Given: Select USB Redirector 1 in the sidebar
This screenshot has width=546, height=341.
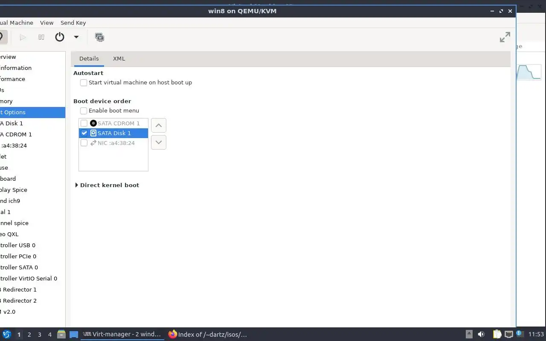Looking at the screenshot, I should (x=32, y=289).
